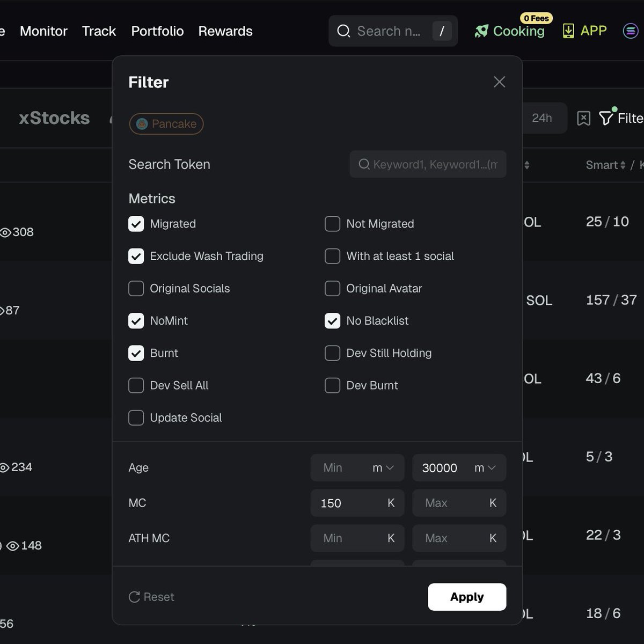This screenshot has width=644, height=644.
Task: Click the Reset circular arrow icon
Action: 134,597
